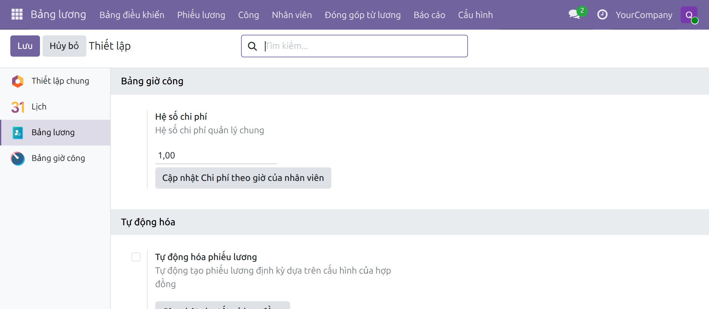Click the Bảng giờ công section heading
709x309 pixels.
[152, 81]
